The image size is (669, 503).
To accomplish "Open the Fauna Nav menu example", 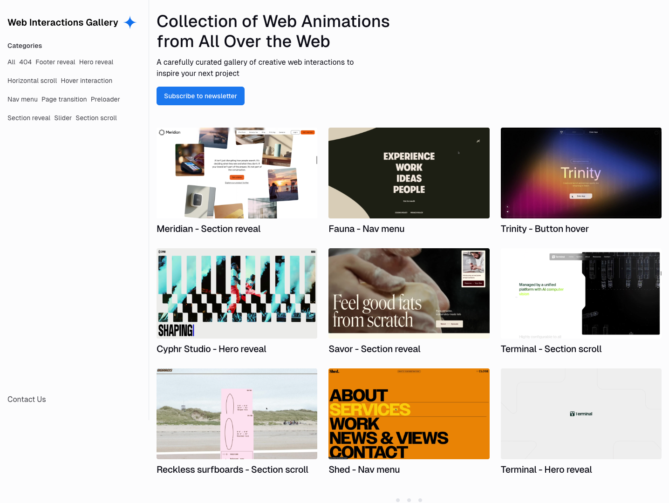I will (409, 173).
